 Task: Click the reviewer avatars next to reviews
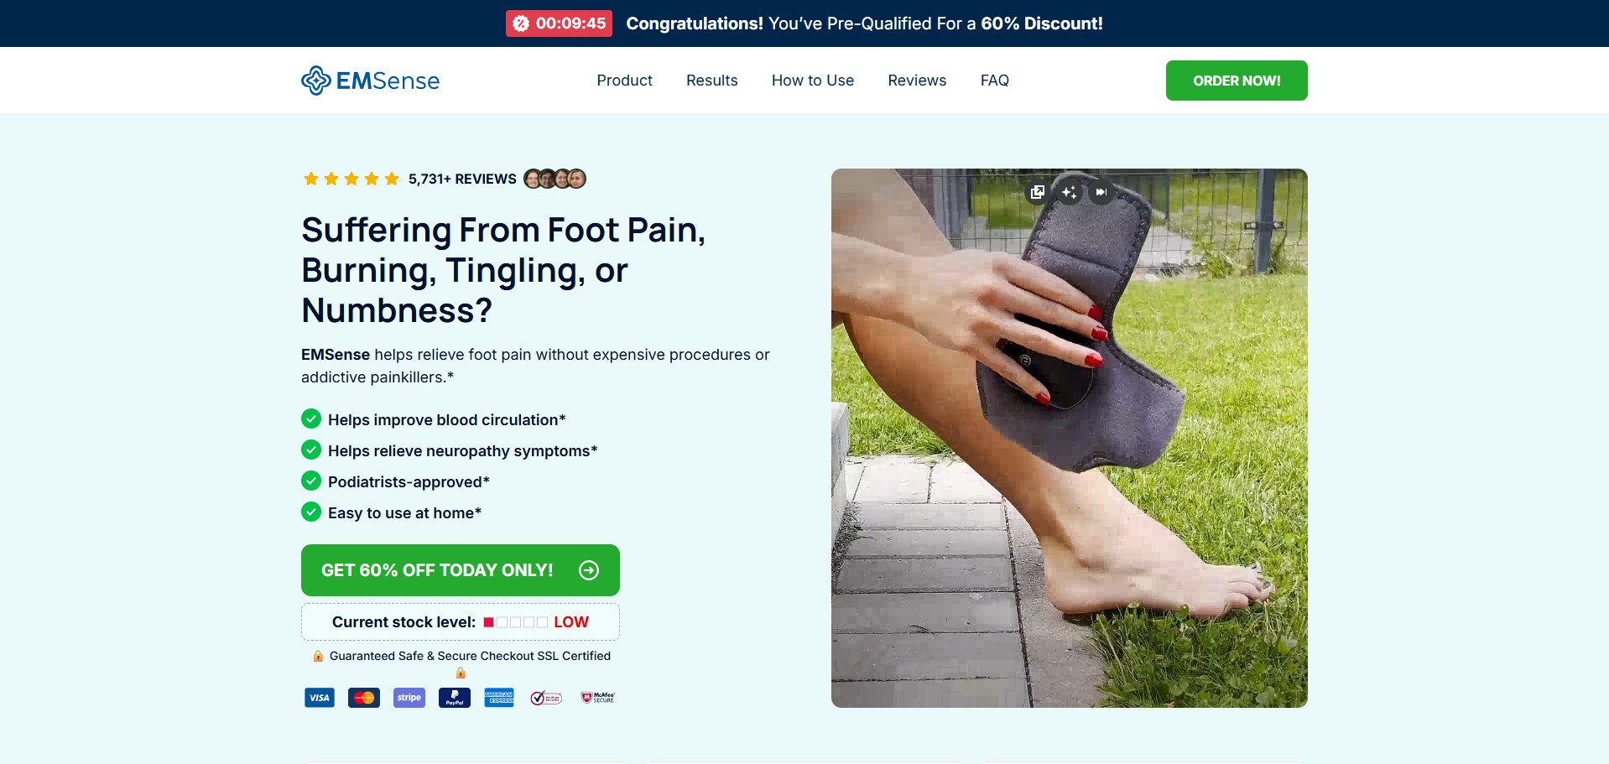point(555,179)
